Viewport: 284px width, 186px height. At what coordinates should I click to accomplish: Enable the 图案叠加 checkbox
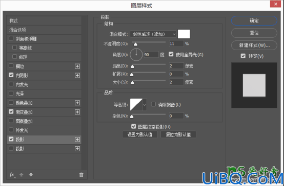[11, 121]
